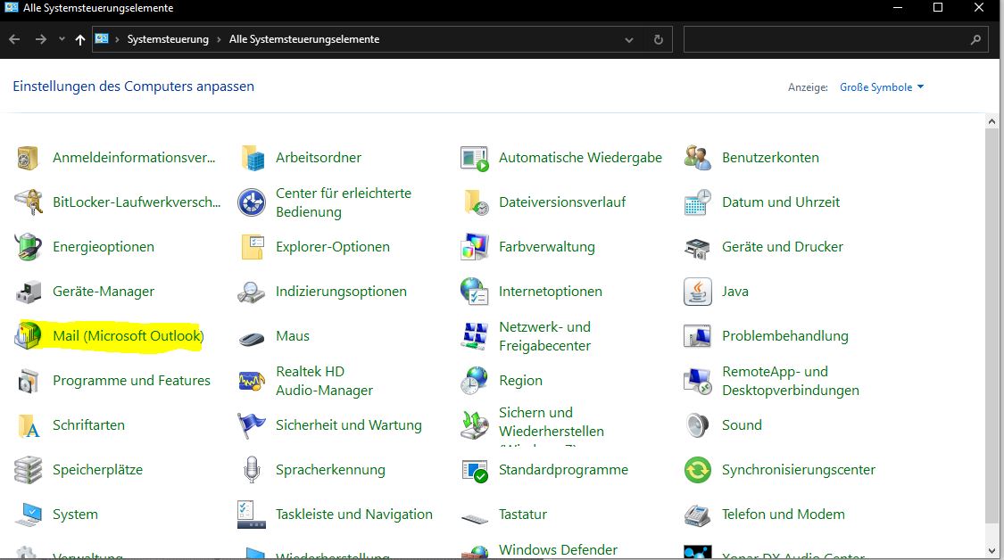Open the Schriftarten font icon
This screenshot has width=1004, height=560.
point(28,425)
